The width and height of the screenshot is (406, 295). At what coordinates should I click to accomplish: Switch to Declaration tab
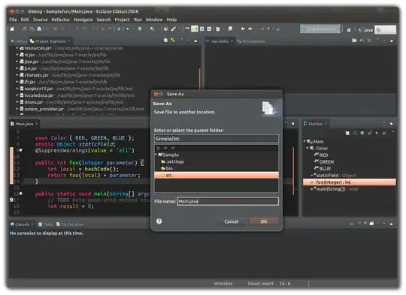[70, 224]
